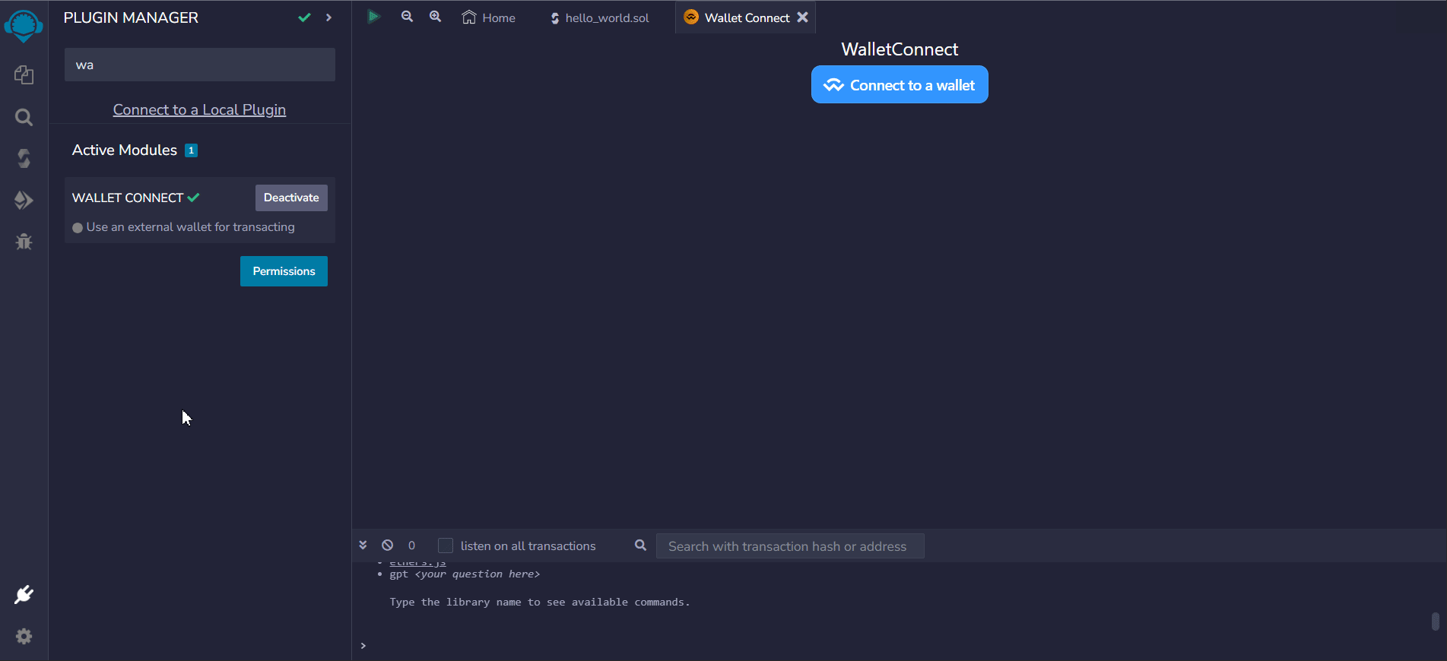Open the Settings gear icon
The width and height of the screenshot is (1447, 661).
[x=24, y=636]
